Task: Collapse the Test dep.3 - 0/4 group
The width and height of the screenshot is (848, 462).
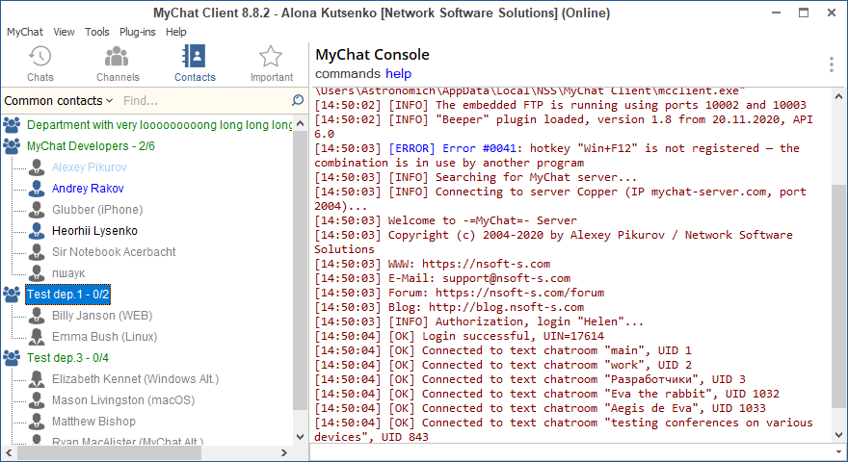Action: (x=67, y=358)
